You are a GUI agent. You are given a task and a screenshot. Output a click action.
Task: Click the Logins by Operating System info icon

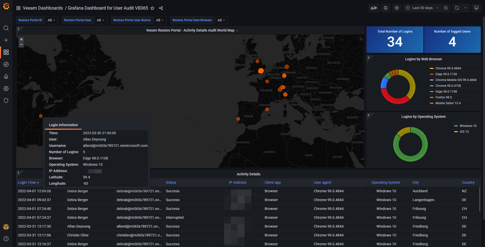(x=368, y=115)
